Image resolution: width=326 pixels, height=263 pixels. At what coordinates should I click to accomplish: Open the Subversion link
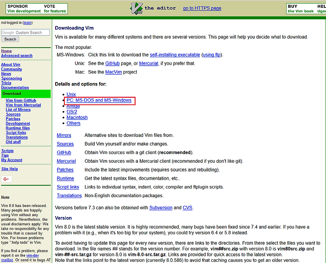(x=161, y=208)
